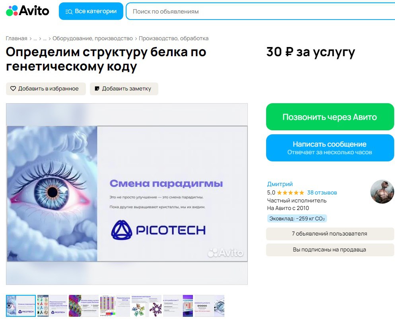This screenshot has width=395, height=320.
Task: Call seller via Позвонить через Авито
Action: tap(330, 117)
